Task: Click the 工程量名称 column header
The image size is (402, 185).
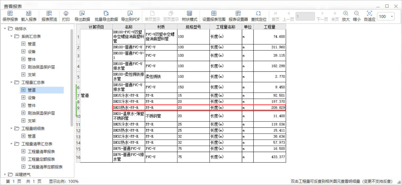Action: tap(225, 27)
